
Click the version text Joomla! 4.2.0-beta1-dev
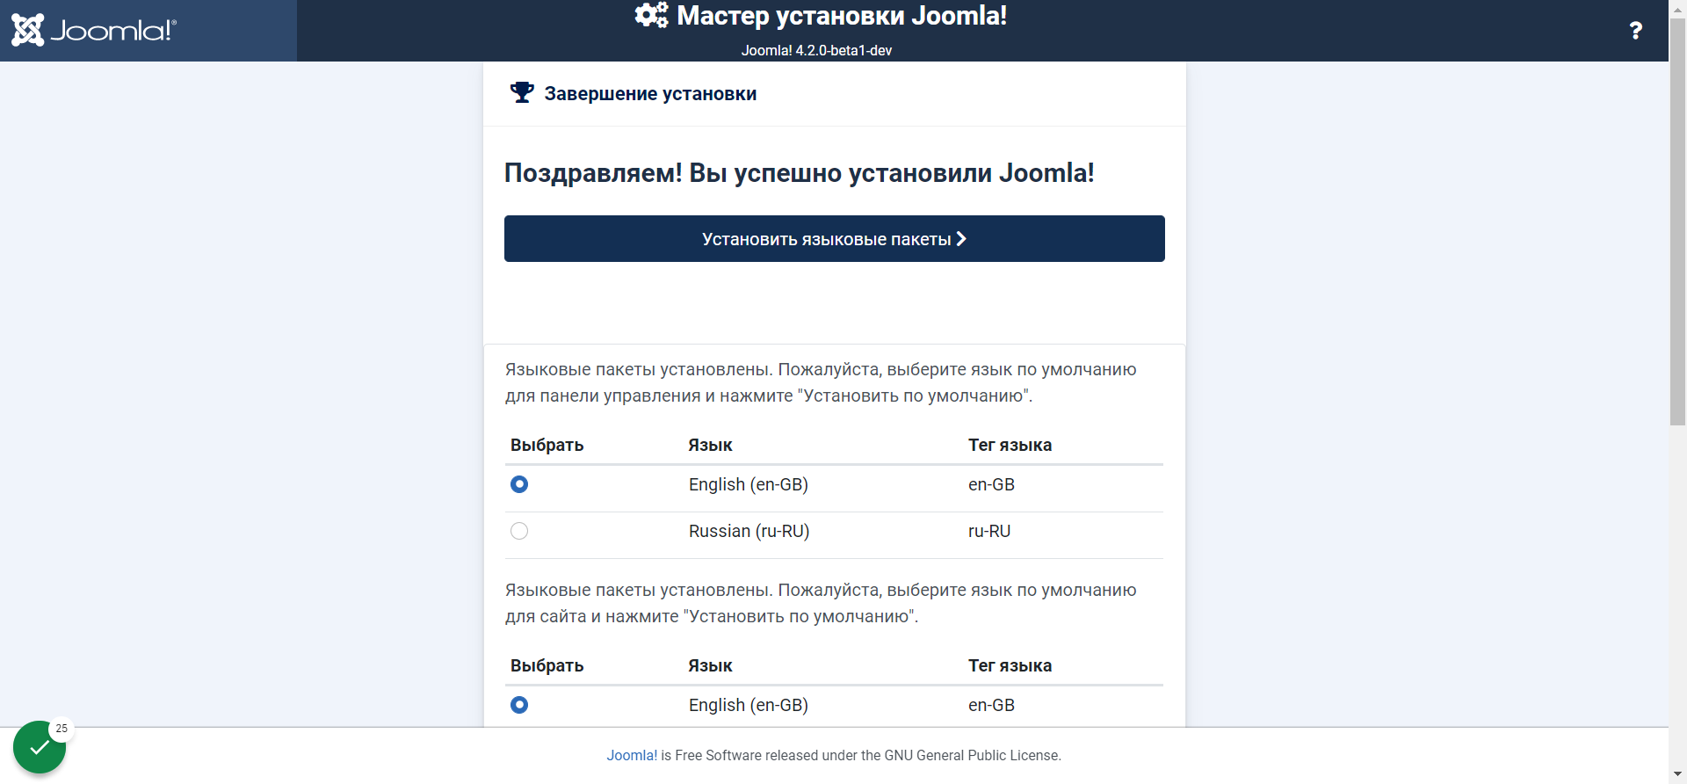[816, 50]
